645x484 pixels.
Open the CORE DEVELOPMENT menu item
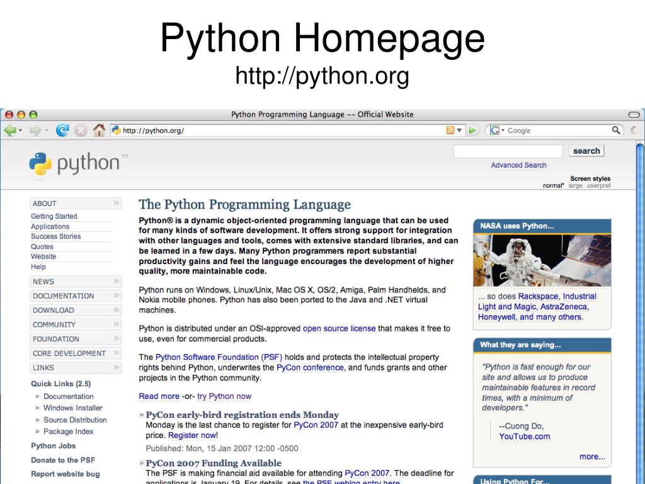pos(76,354)
